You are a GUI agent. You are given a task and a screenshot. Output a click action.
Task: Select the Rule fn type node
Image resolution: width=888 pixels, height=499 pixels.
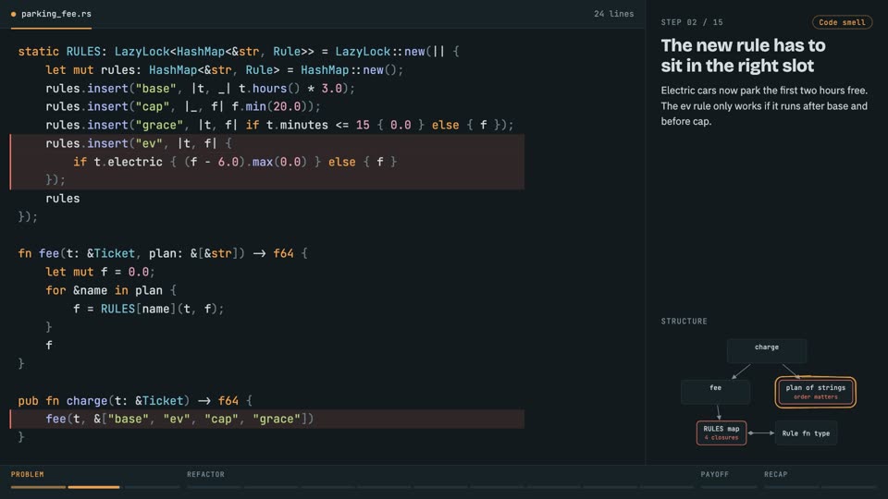(x=806, y=433)
